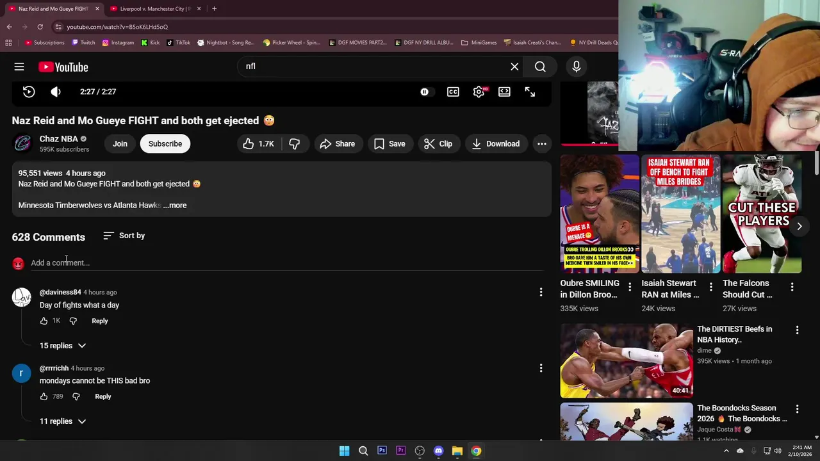
Task: Expand 15 replies under @daviness84
Action: [63, 346]
